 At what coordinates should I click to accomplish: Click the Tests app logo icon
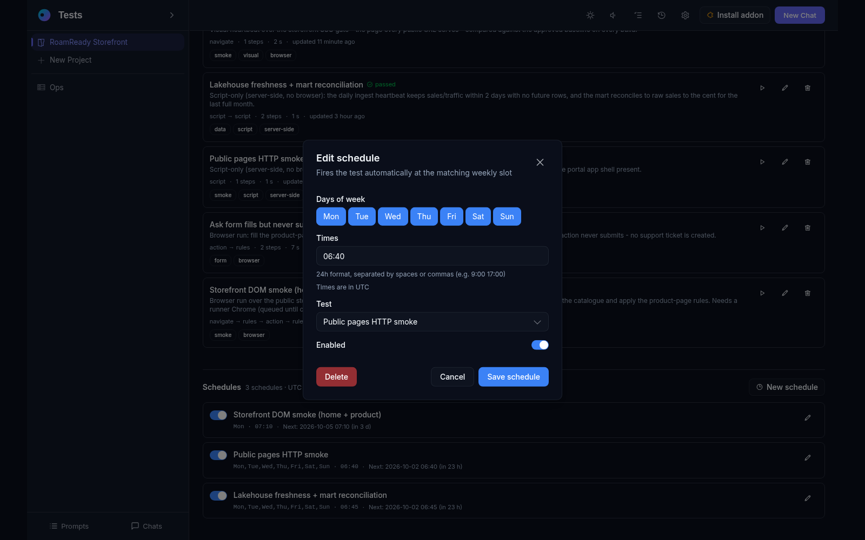[44, 15]
